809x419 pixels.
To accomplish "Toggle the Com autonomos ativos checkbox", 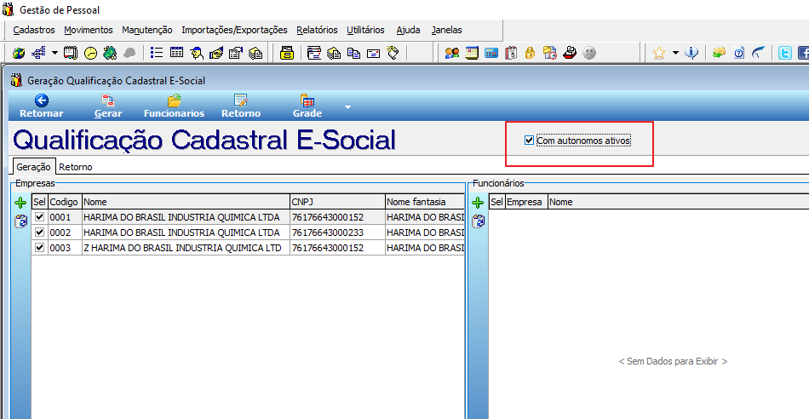I will (529, 140).
